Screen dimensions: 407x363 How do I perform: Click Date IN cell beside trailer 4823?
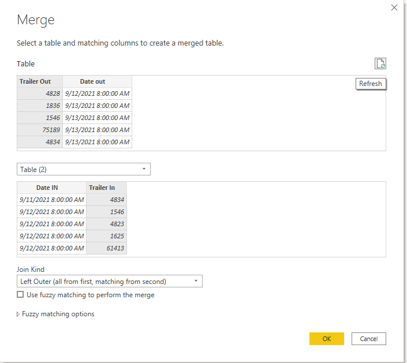point(51,224)
